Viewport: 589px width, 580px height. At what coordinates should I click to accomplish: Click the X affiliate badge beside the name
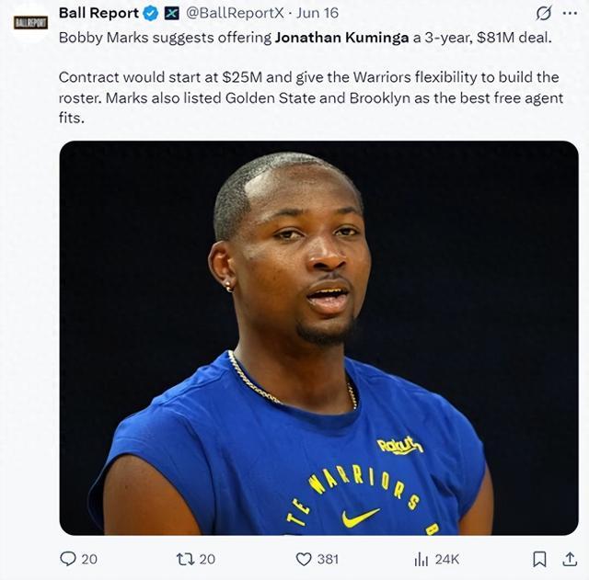click(x=171, y=13)
